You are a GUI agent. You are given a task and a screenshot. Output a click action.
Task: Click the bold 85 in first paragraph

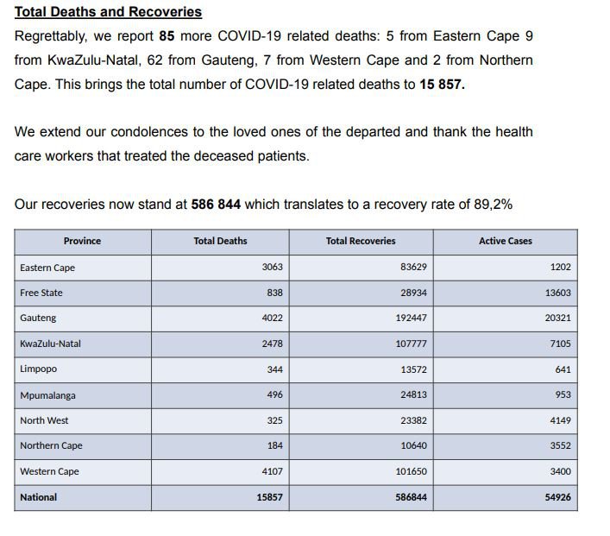(167, 36)
